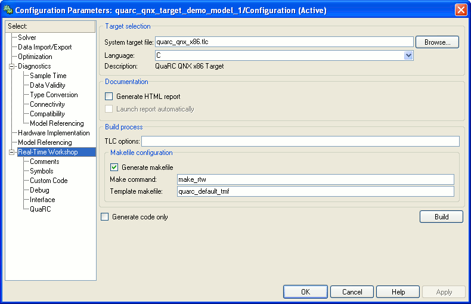The height and width of the screenshot is (304, 471).
Task: Select Model Referencing under Diagnostics
Action: tap(57, 123)
